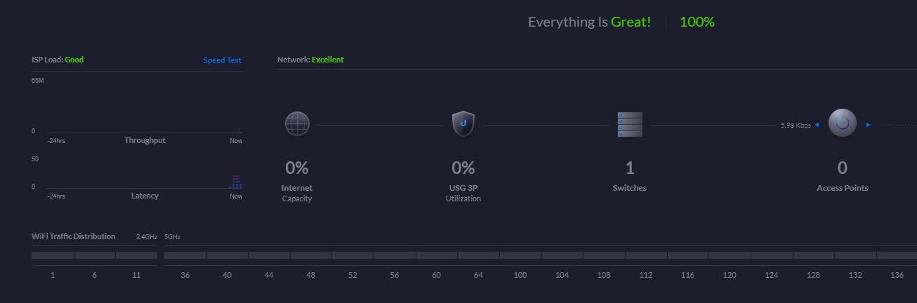Click the Throughput graph

[x=145, y=107]
